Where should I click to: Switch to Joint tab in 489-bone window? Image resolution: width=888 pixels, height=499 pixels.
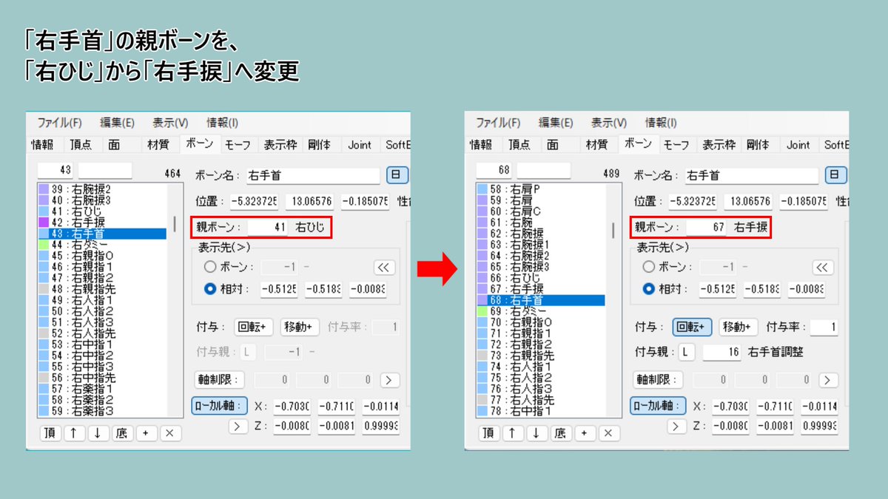pos(798,145)
